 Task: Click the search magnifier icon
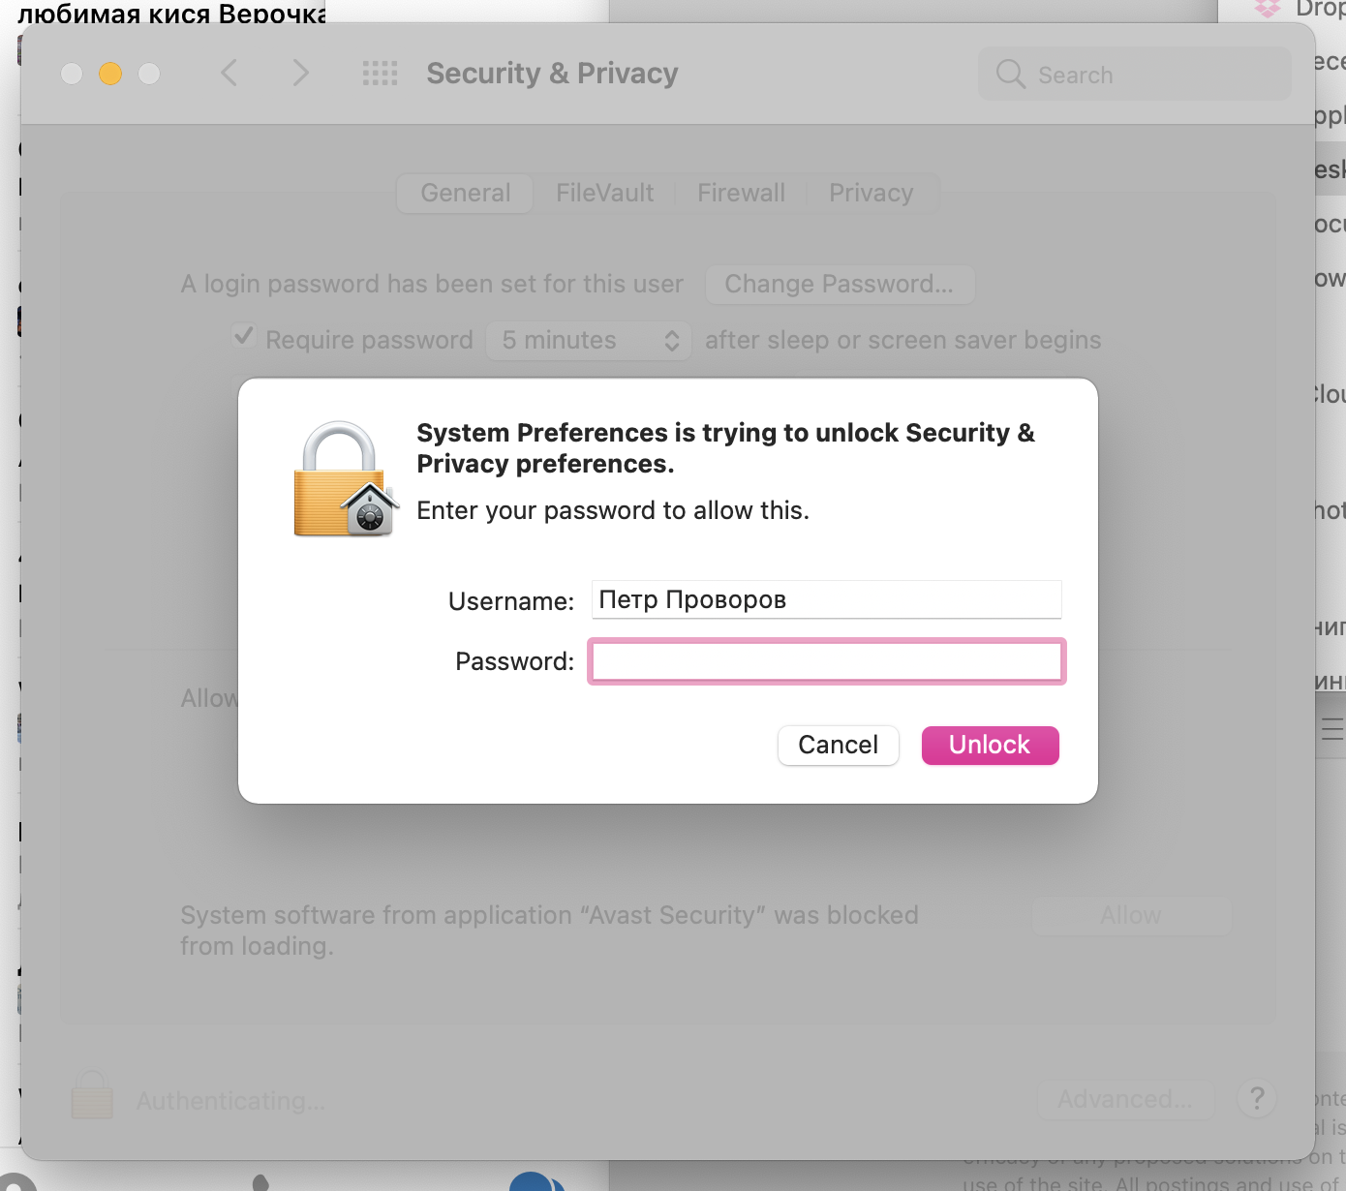[1010, 75]
